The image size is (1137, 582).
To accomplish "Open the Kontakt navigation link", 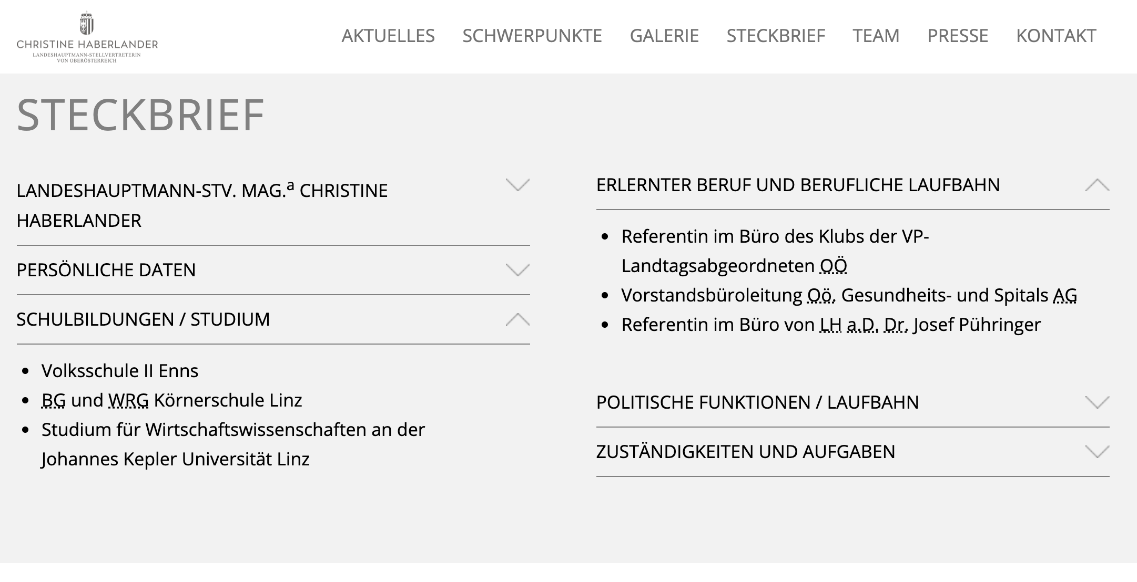I will [x=1056, y=36].
